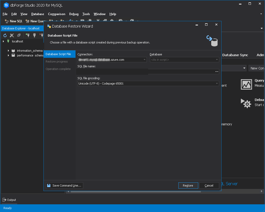Click Debug text on start page
This screenshot has width=265, height=212.
click(259, 100)
